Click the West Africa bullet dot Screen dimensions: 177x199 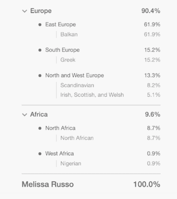click(x=40, y=154)
